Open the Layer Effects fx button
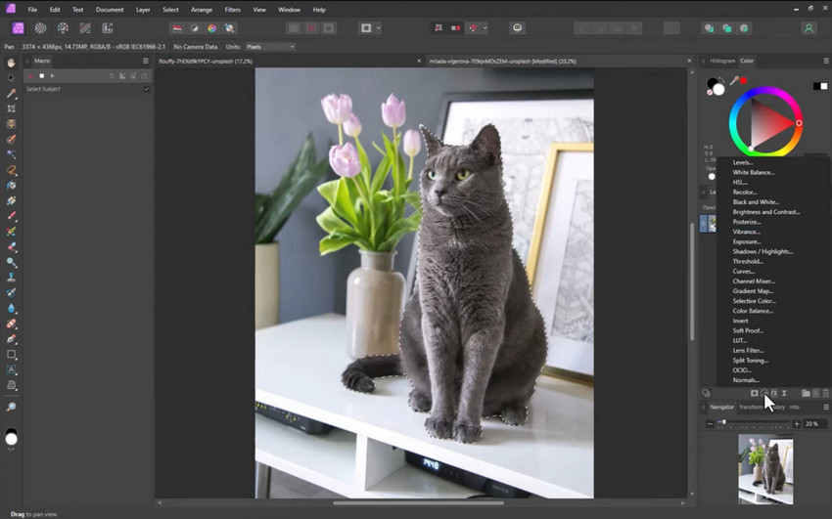 coord(774,393)
